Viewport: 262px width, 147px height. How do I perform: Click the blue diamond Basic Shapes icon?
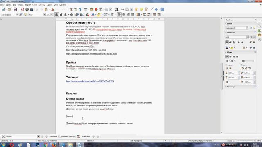156,9
